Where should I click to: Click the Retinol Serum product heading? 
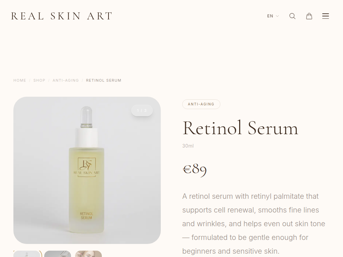[x=240, y=128]
